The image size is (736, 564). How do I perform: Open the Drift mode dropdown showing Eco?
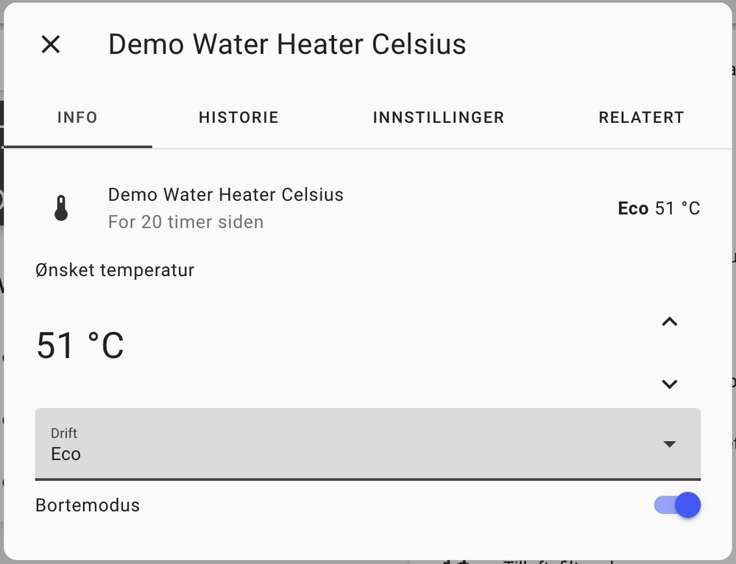point(353,444)
